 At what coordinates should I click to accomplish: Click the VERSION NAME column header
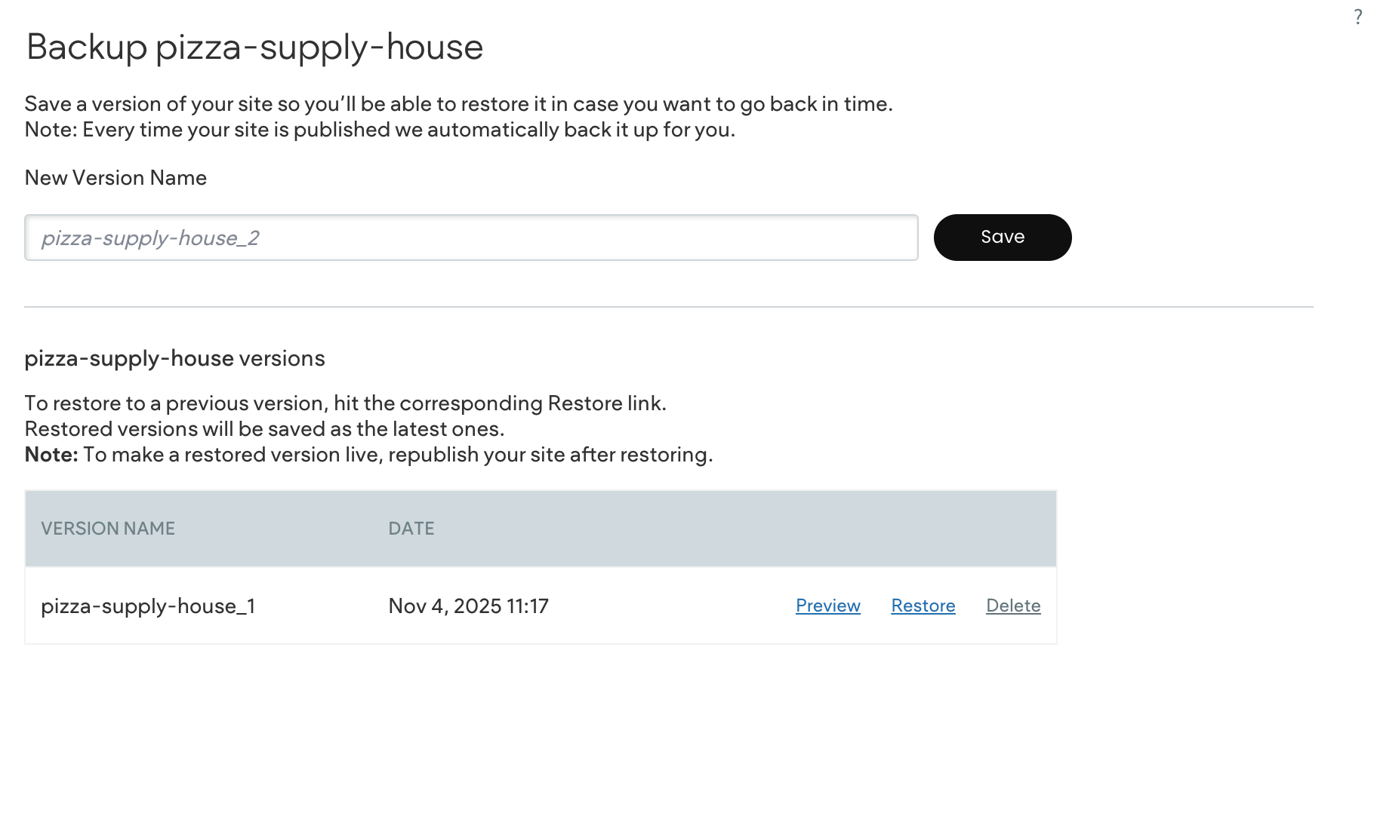(107, 529)
